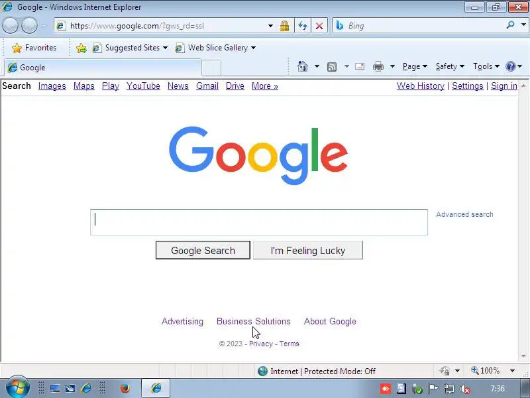Image resolution: width=530 pixels, height=398 pixels.
Task: Open Google News link
Action: [178, 86]
